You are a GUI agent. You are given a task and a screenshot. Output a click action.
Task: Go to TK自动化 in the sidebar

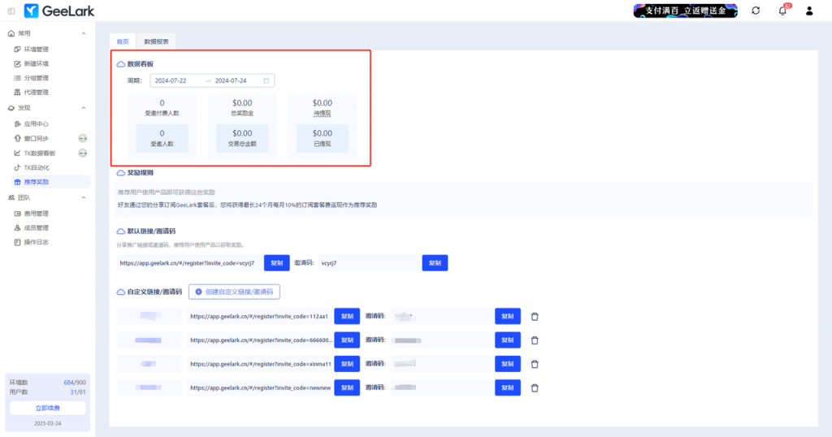[x=36, y=167]
